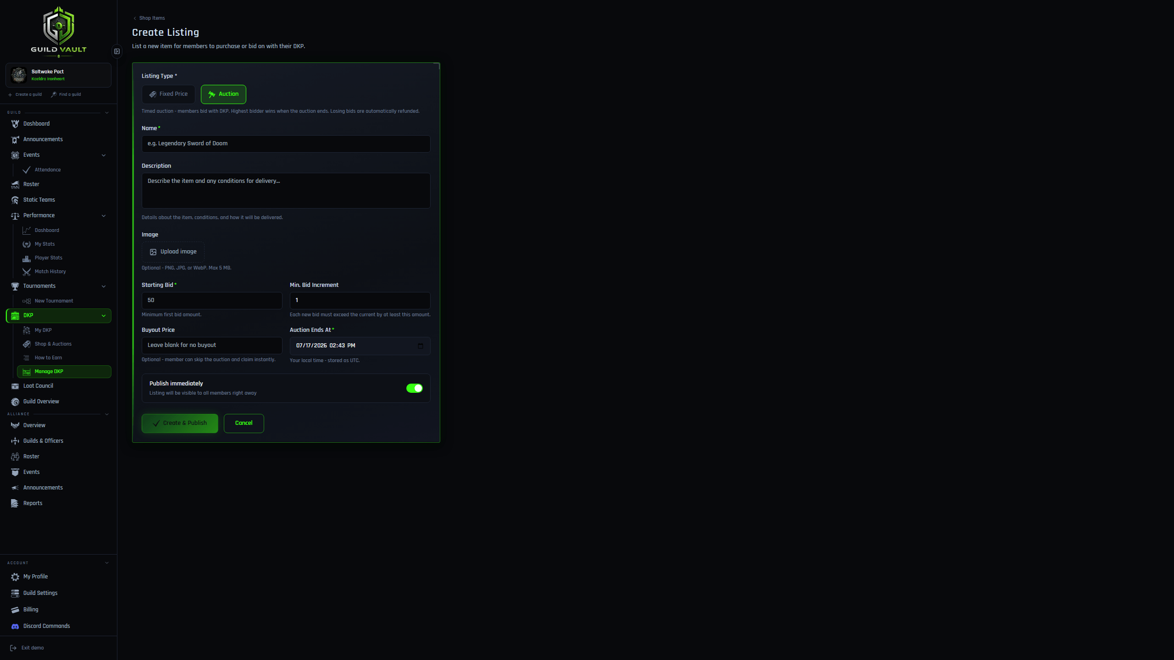Open guild Announcements via its icon

[15, 139]
